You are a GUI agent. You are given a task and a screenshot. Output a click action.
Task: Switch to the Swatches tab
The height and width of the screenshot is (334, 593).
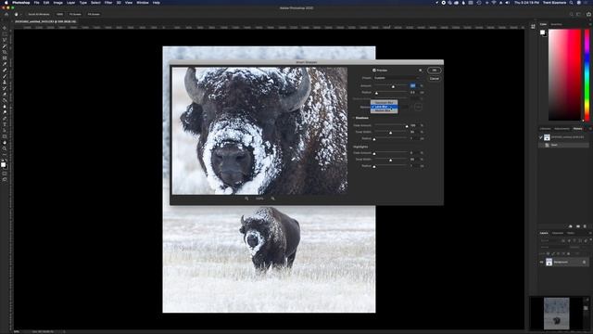tap(556, 24)
